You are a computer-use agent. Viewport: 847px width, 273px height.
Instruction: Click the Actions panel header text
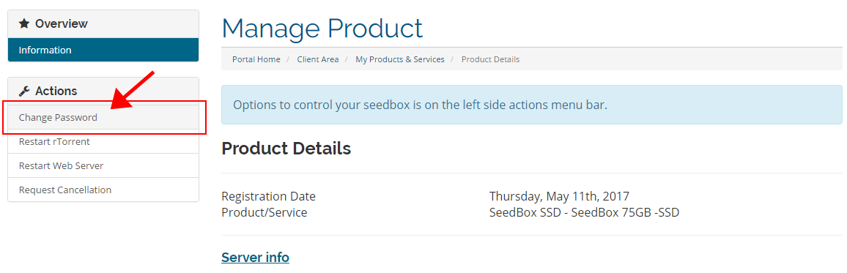(56, 91)
